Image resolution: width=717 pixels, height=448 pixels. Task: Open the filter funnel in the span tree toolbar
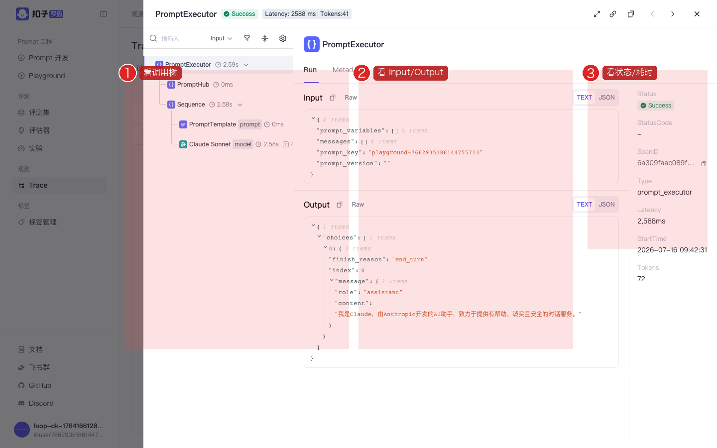point(247,38)
